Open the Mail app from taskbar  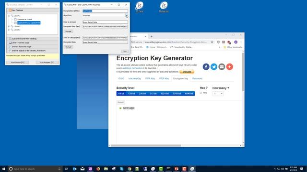[x=83, y=169]
